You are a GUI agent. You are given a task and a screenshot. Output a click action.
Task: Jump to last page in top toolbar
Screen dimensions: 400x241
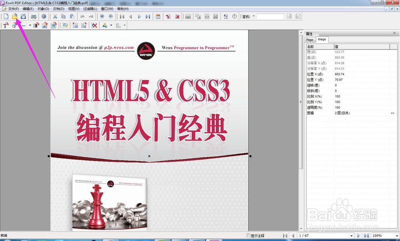coord(148,16)
